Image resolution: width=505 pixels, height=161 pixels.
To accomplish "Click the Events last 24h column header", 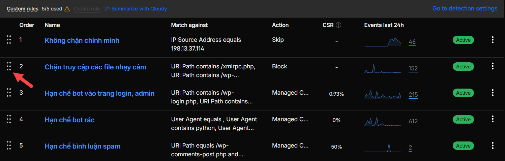I will pyautogui.click(x=384, y=25).
